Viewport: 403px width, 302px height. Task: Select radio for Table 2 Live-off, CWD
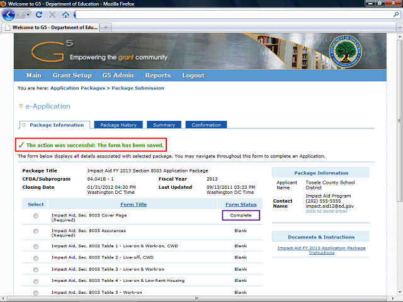[36, 258]
